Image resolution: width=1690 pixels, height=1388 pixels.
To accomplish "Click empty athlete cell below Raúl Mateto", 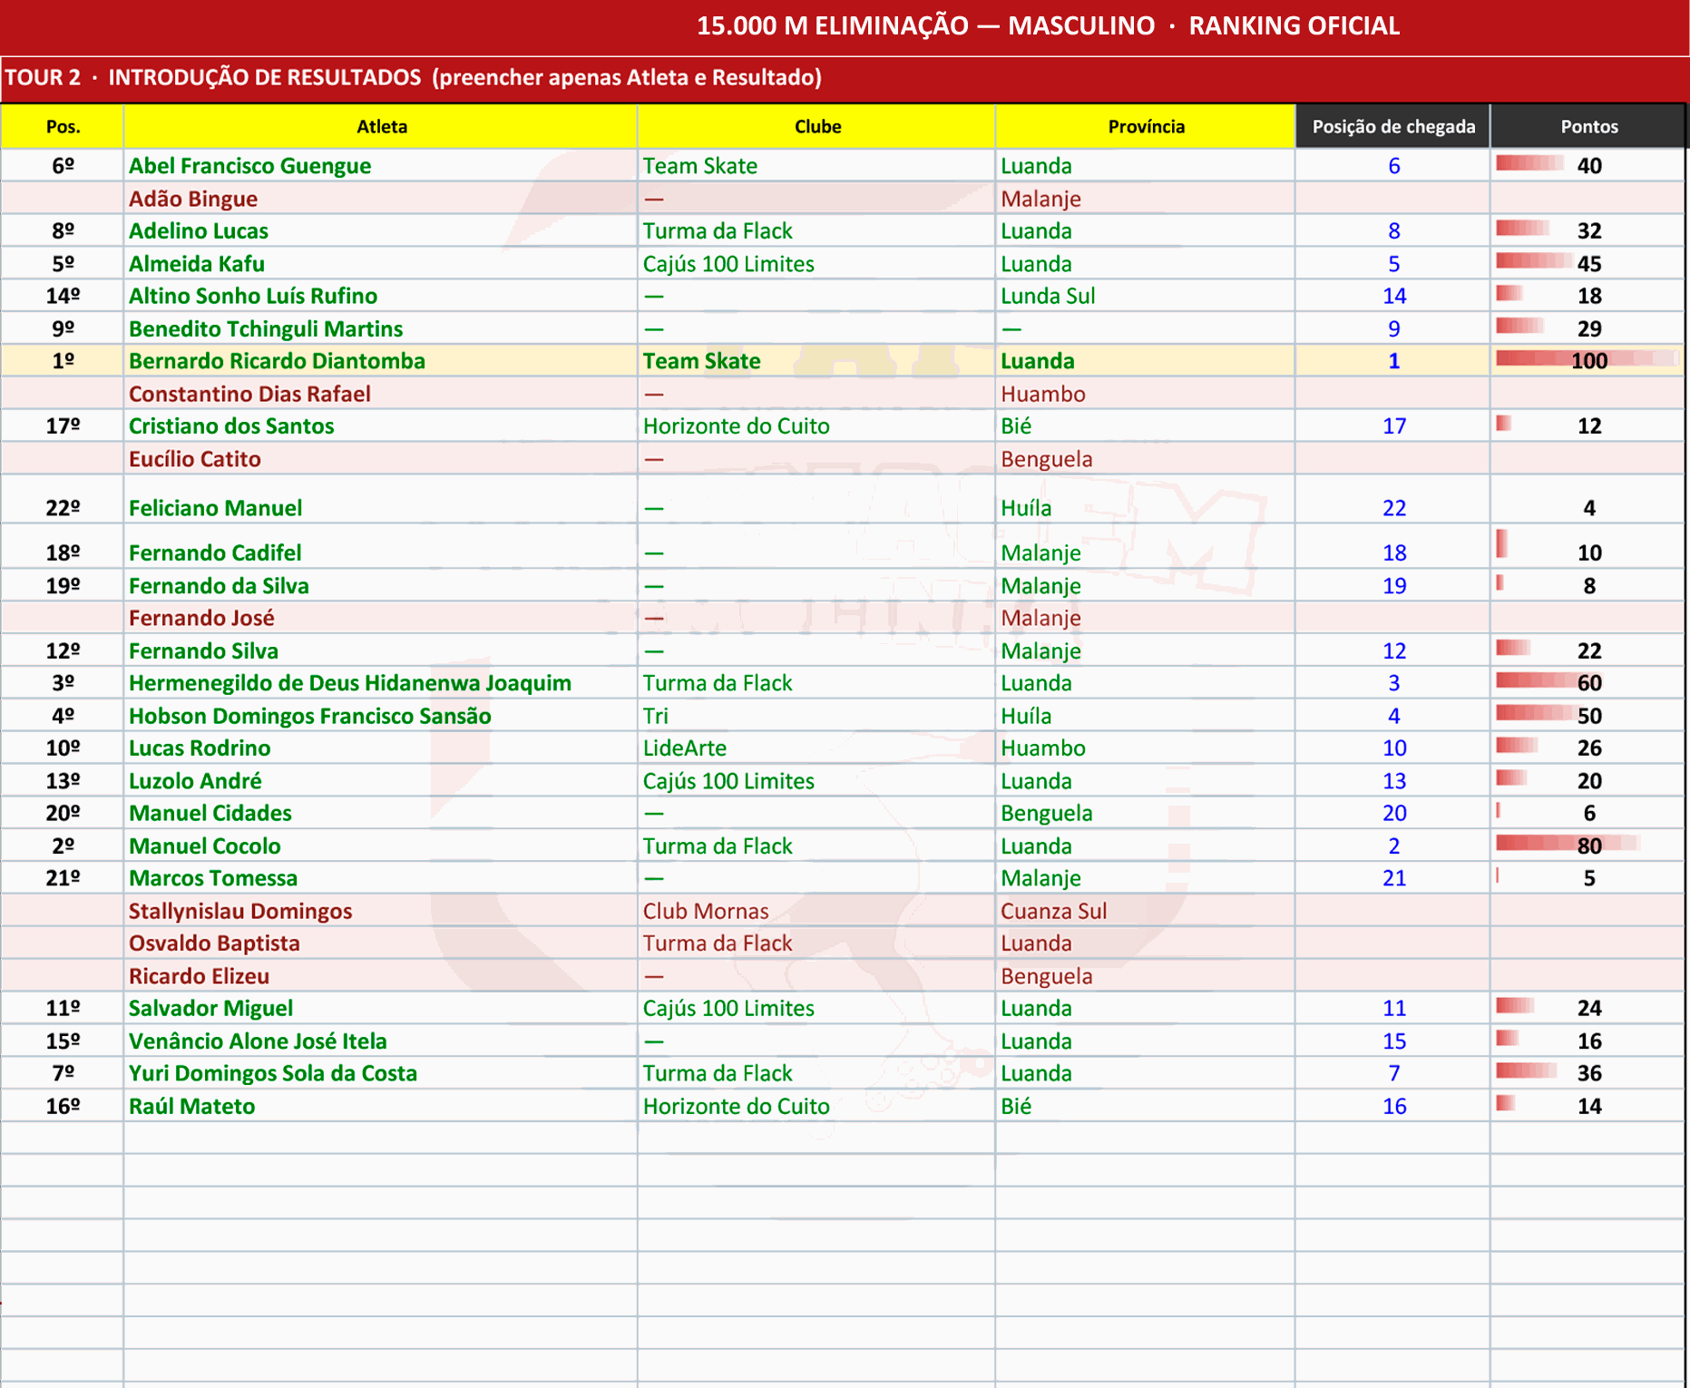I will click(x=381, y=1138).
